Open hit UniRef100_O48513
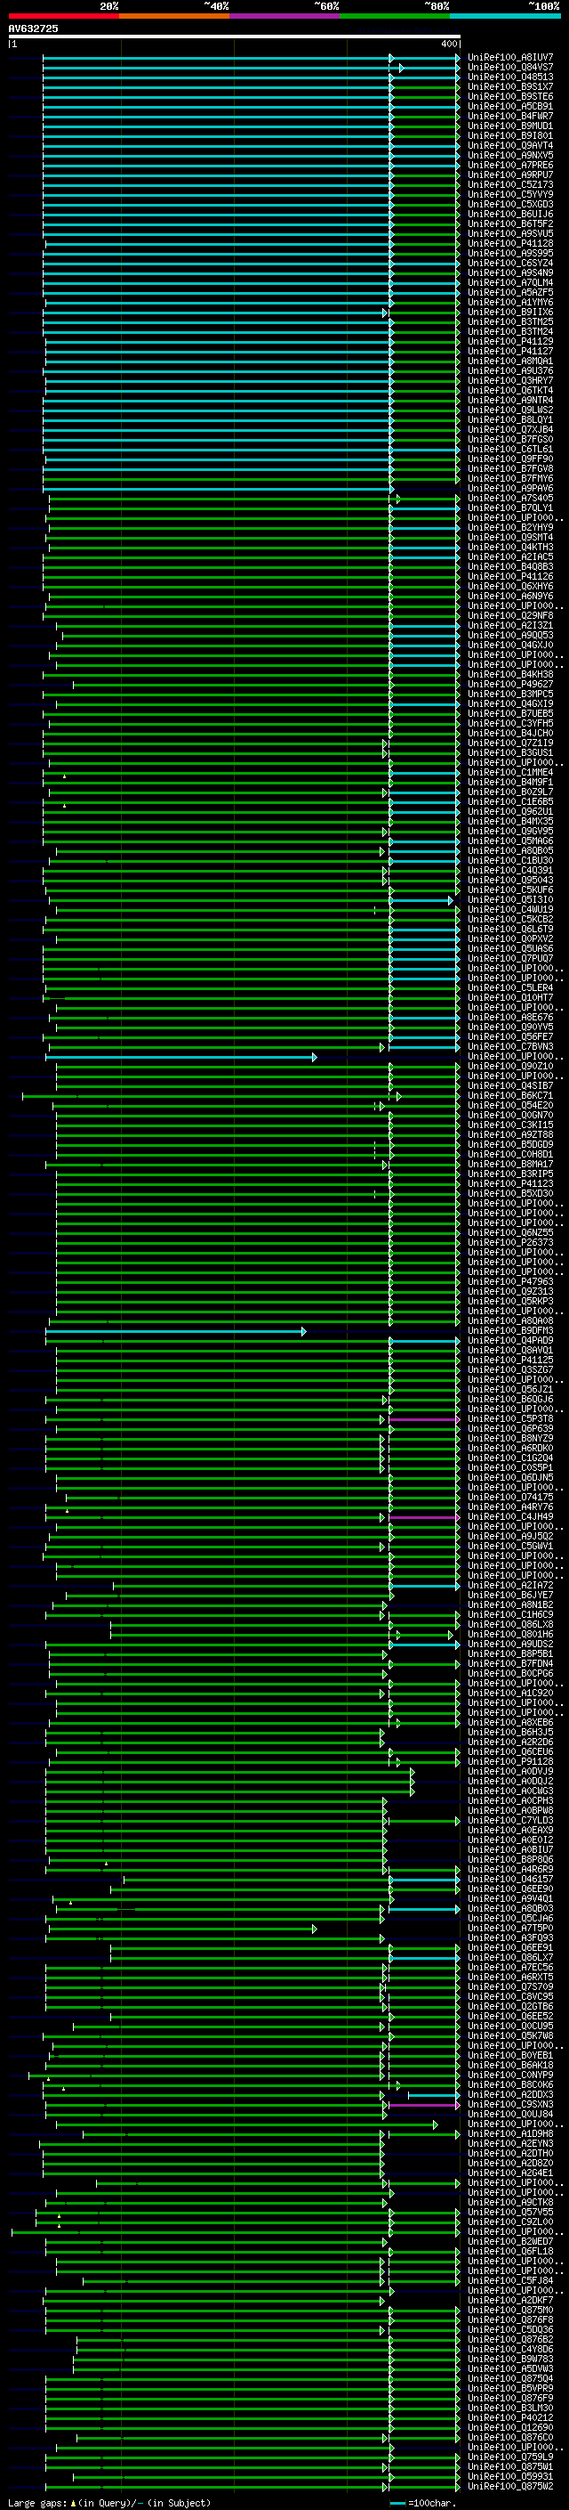The image size is (569, 2510). pyautogui.click(x=510, y=77)
